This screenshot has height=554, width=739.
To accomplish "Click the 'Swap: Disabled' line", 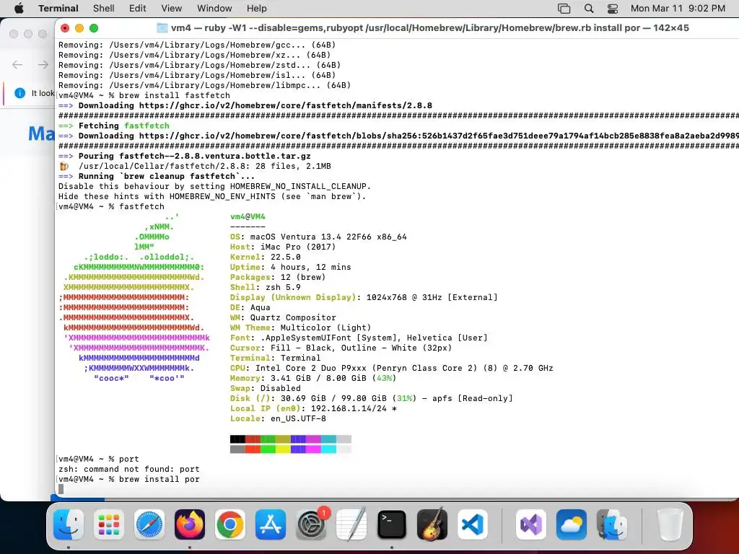I will (x=266, y=388).
